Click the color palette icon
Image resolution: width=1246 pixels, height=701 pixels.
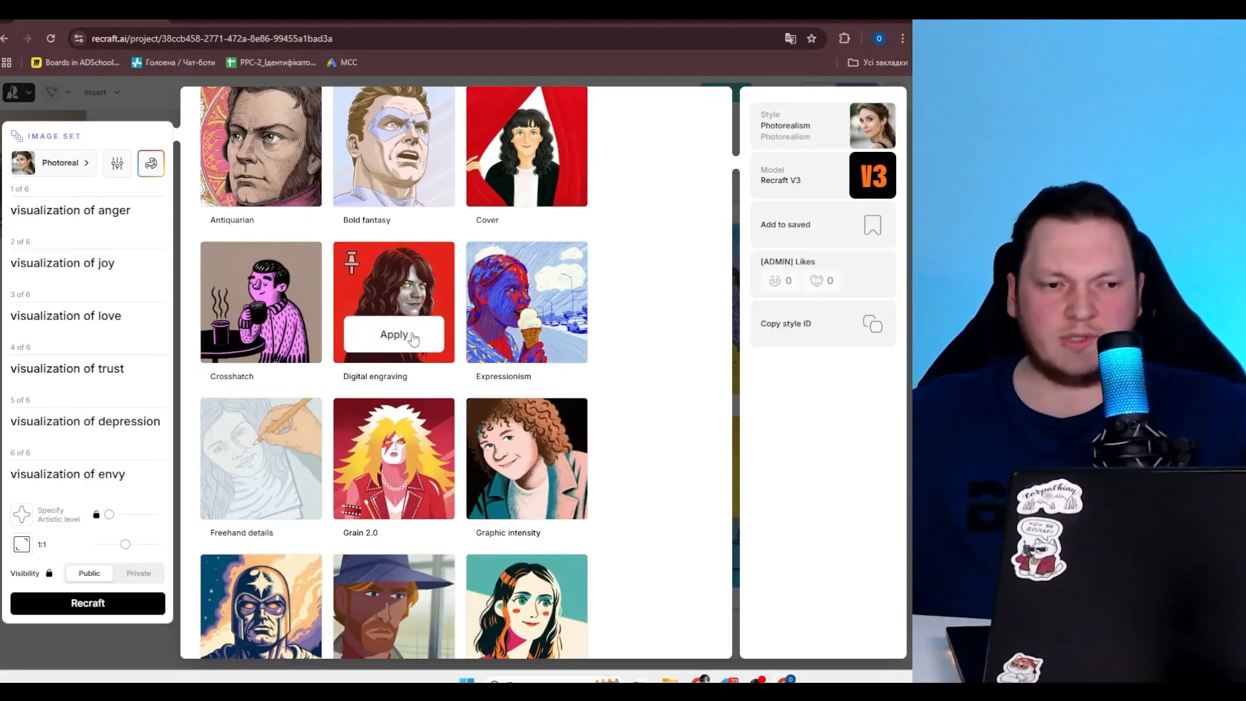tap(151, 164)
